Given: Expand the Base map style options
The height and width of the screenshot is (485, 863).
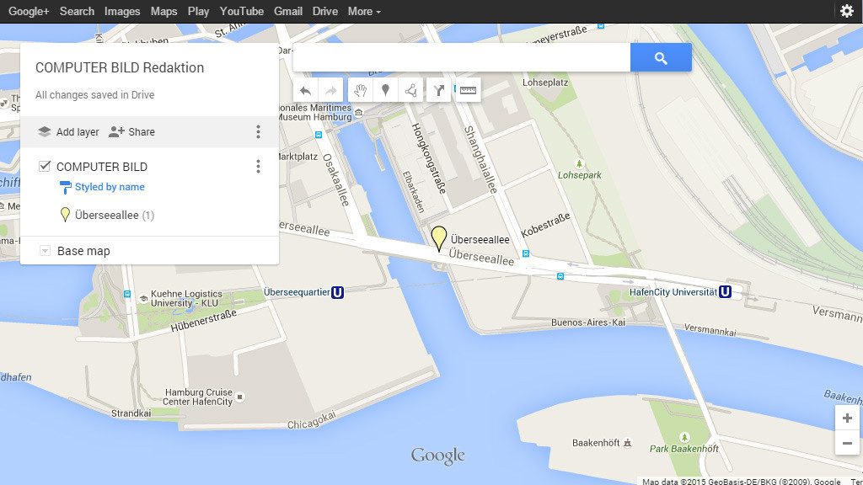Looking at the screenshot, I should click(44, 250).
